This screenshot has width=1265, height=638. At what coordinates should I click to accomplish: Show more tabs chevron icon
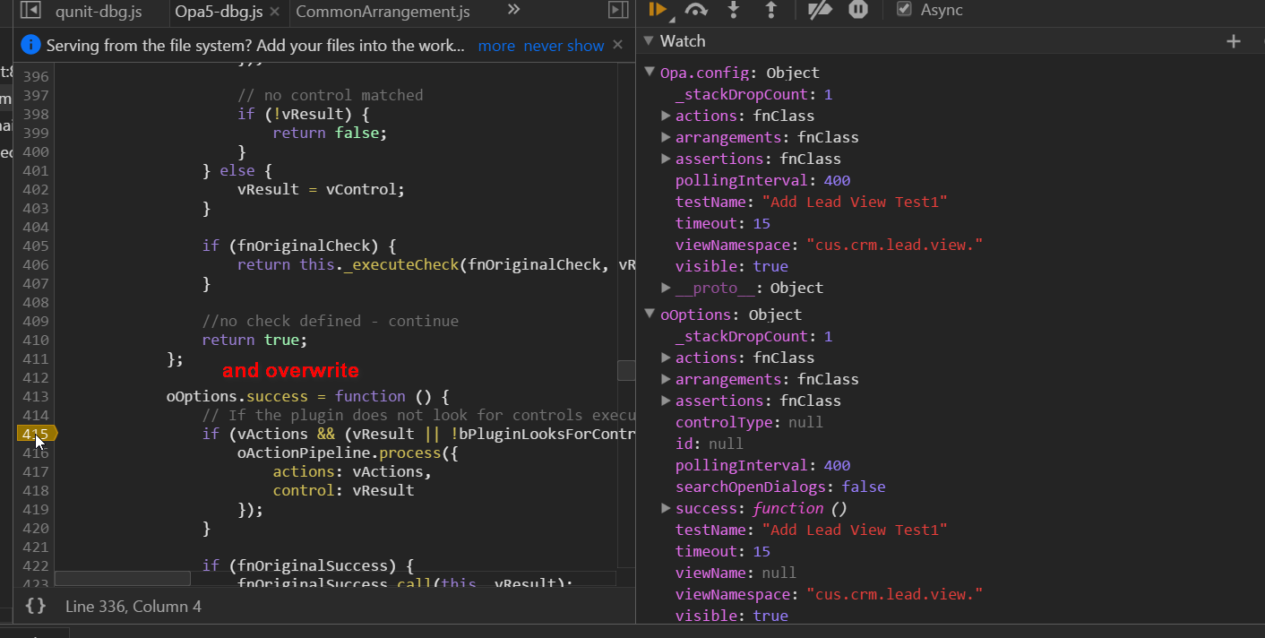coord(513,10)
